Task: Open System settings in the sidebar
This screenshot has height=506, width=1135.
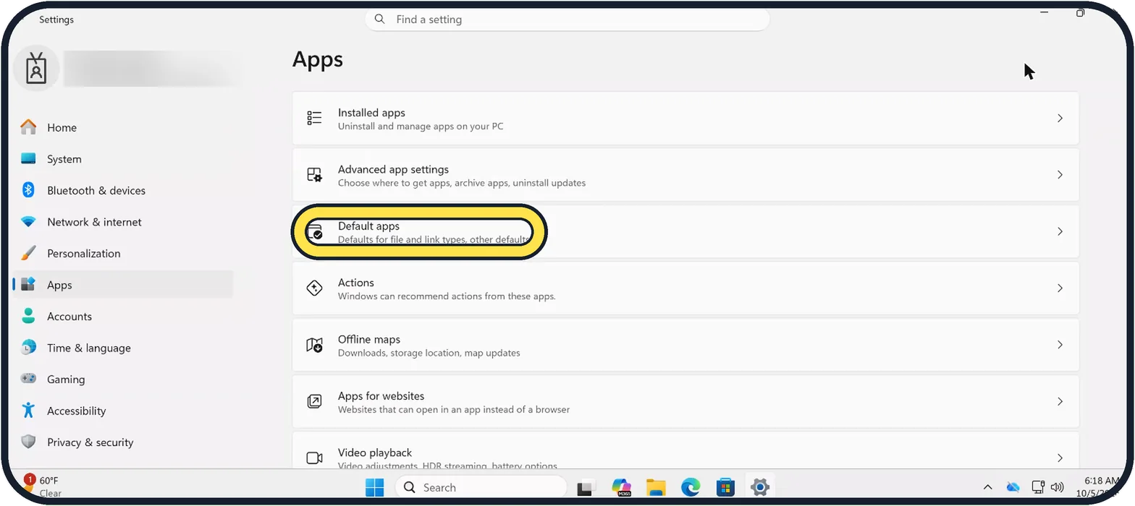Action: click(123, 159)
